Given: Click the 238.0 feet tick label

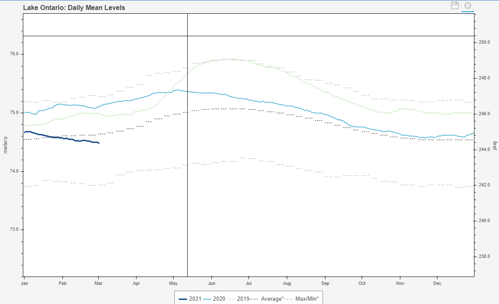Looking at the screenshot, I should pyautogui.click(x=484, y=256).
